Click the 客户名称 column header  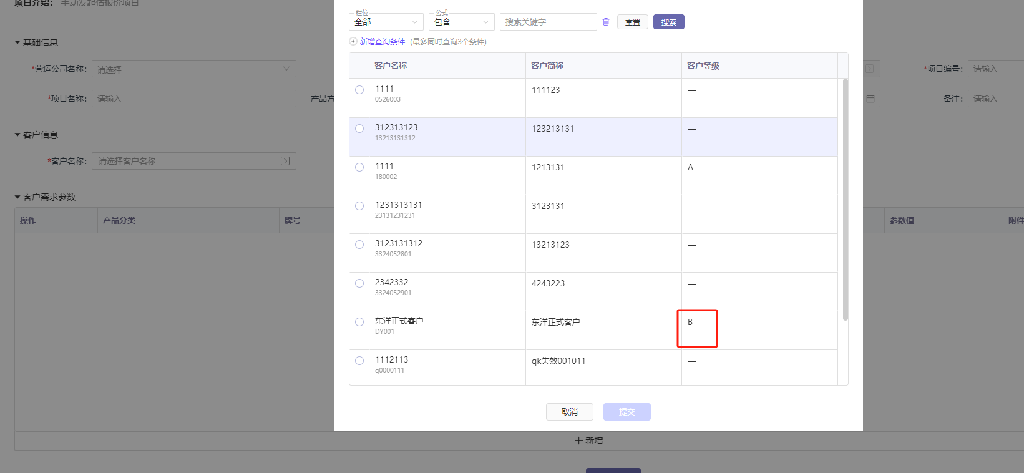pyautogui.click(x=391, y=66)
